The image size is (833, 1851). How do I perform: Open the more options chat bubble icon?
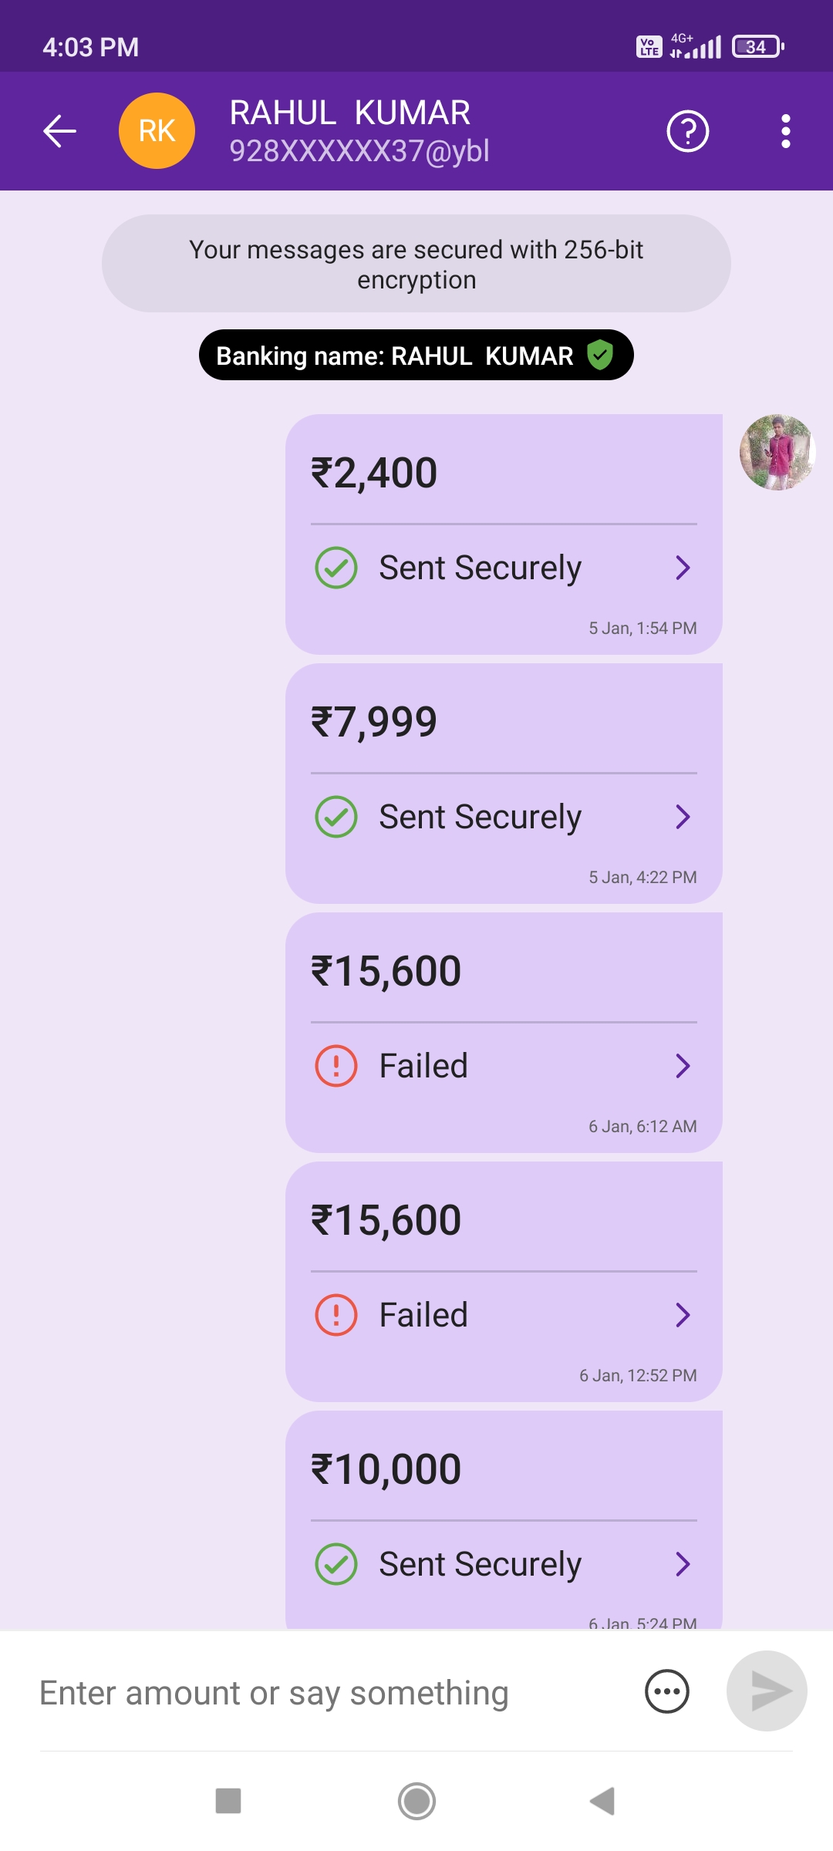click(x=666, y=1691)
